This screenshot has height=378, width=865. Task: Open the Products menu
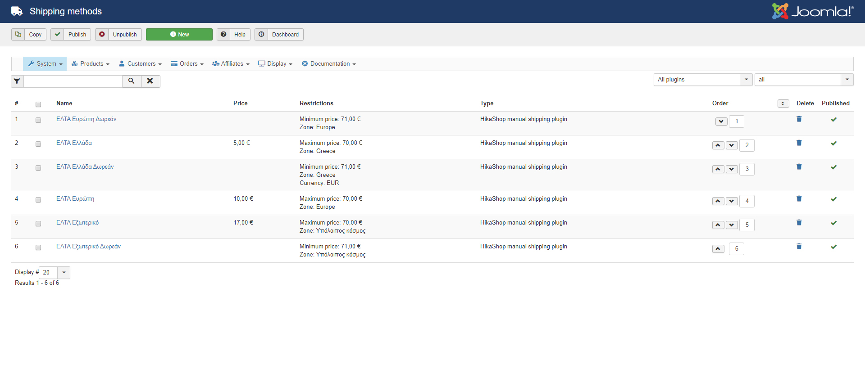pyautogui.click(x=91, y=64)
